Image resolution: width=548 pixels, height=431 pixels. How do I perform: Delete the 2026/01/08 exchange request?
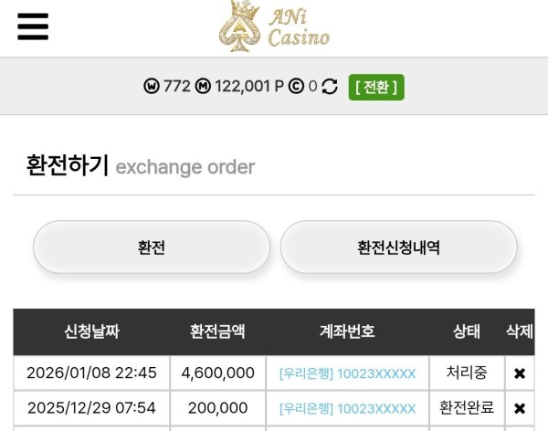click(x=520, y=373)
